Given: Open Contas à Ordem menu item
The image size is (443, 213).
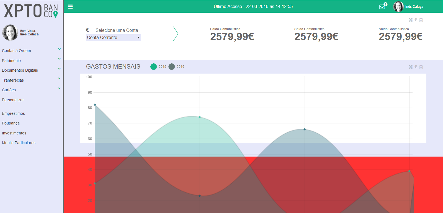Looking at the screenshot, I should point(16,51).
